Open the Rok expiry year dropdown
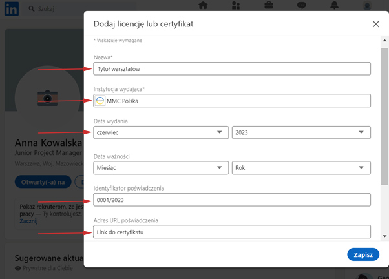389x279 pixels. tap(301, 168)
